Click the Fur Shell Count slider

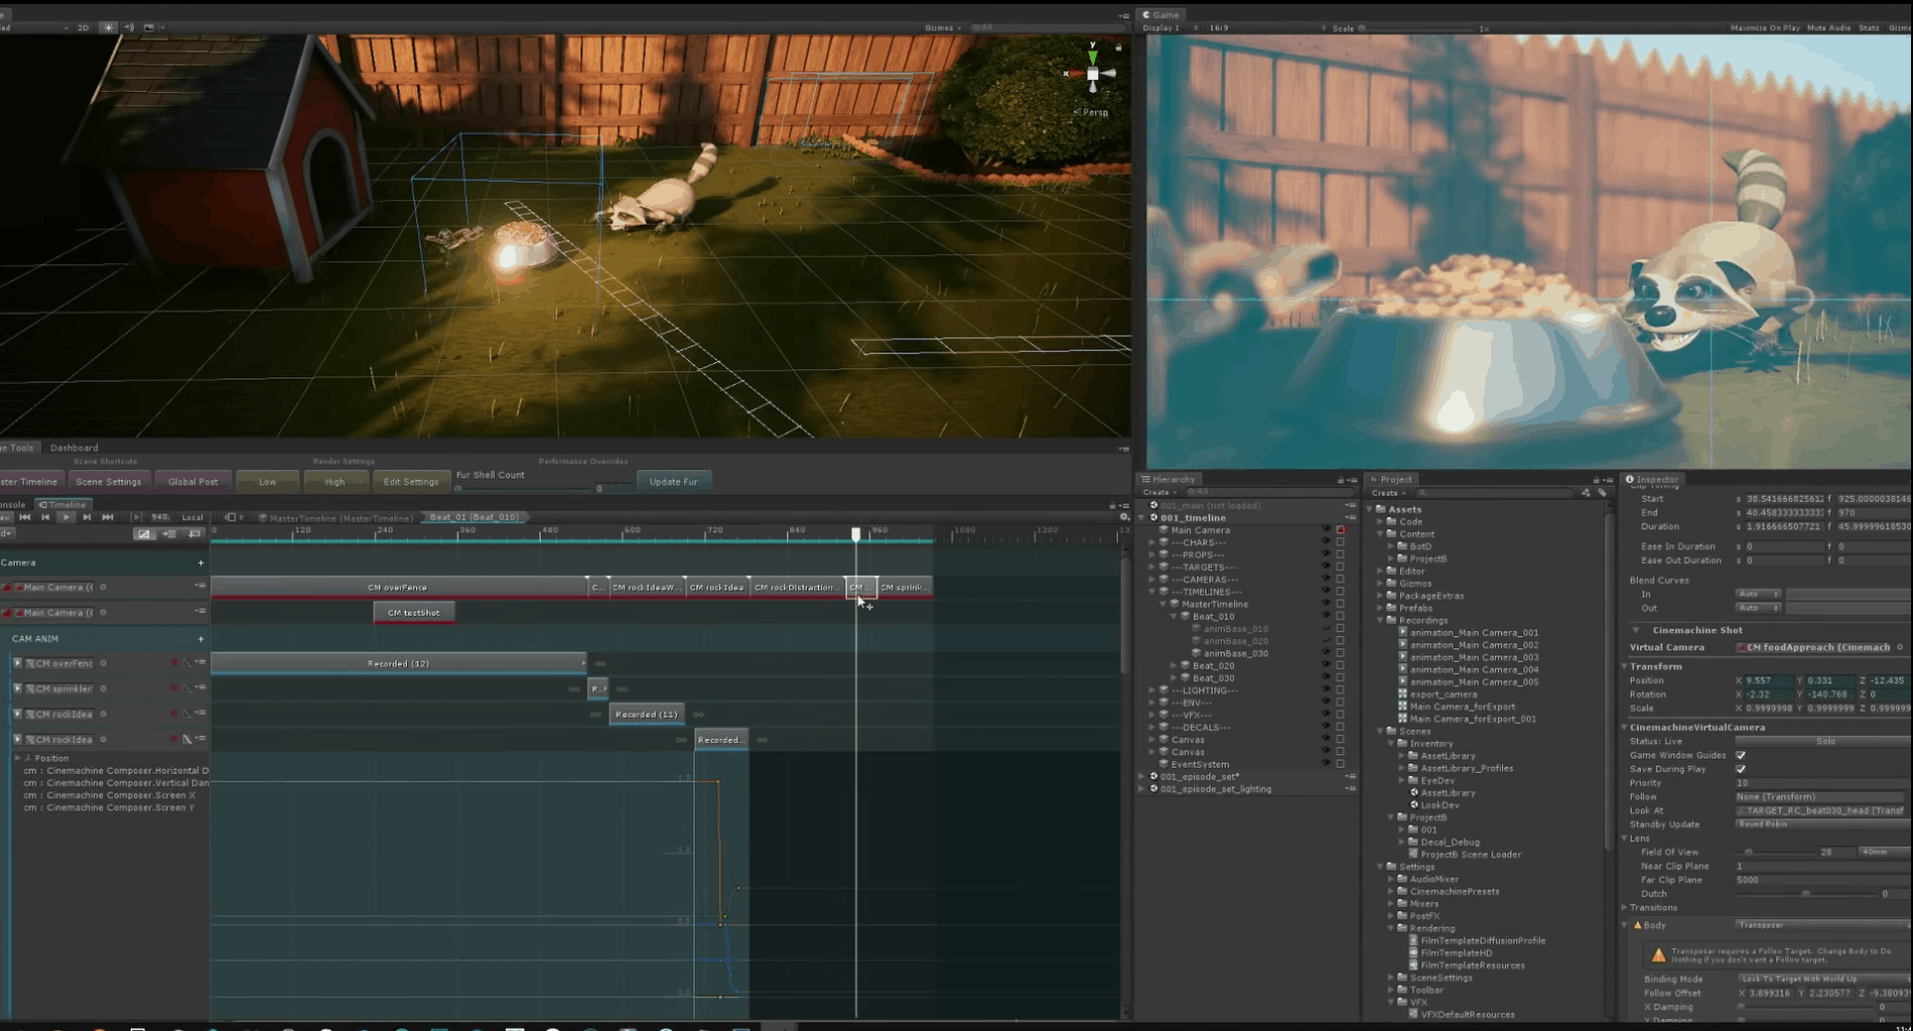[x=523, y=488]
